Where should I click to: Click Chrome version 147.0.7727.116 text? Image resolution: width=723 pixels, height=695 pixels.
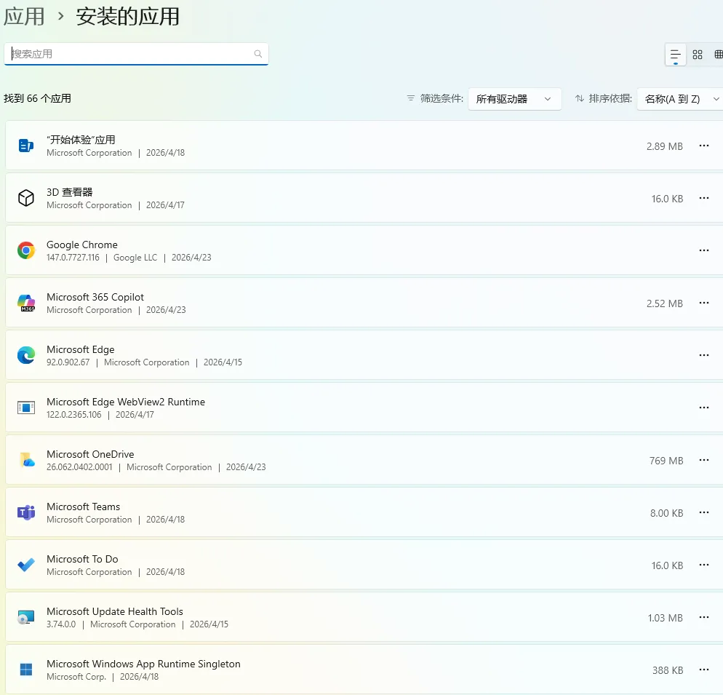(x=73, y=258)
